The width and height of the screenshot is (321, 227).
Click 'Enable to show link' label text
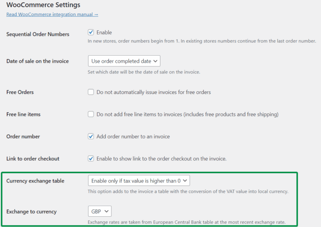161,158
